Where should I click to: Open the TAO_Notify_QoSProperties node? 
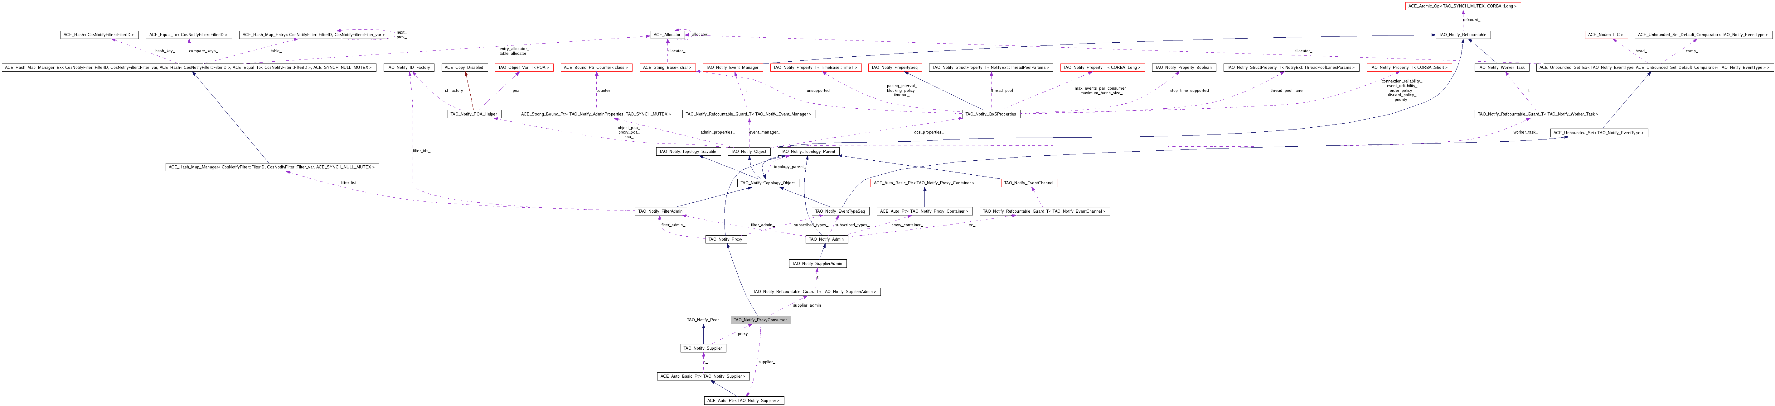991,114
